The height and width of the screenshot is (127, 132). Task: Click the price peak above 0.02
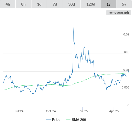[73, 27]
